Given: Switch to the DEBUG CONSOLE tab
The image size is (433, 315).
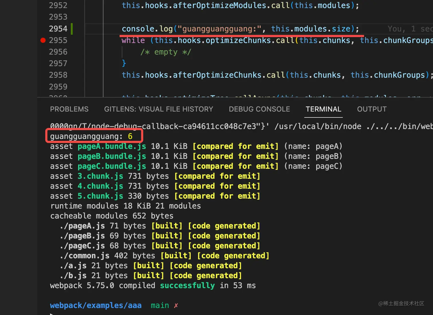Looking at the screenshot, I should coord(259,109).
